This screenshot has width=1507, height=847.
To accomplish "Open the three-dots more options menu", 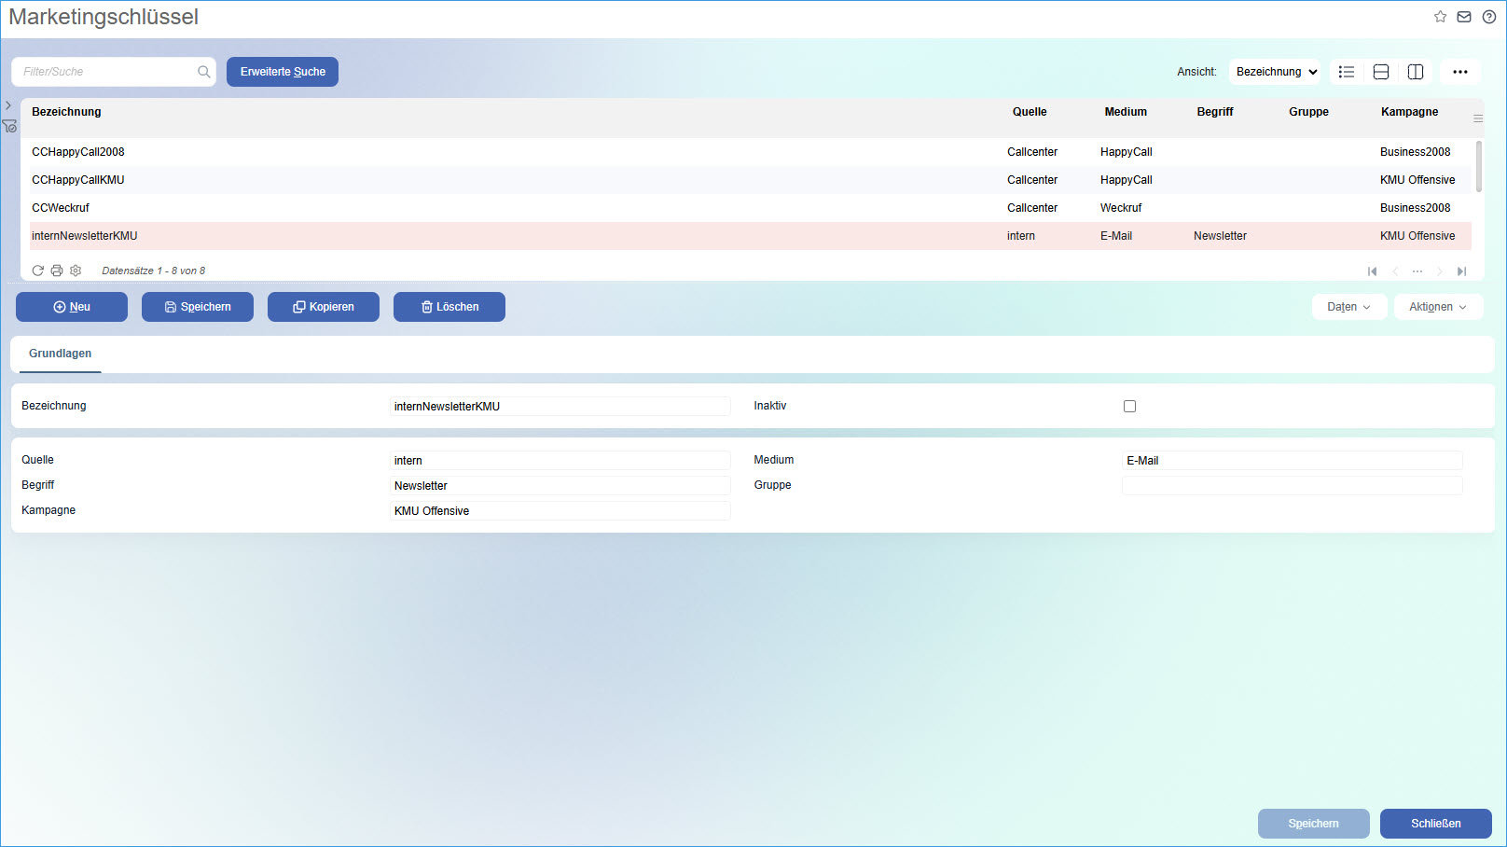I will coord(1459,72).
